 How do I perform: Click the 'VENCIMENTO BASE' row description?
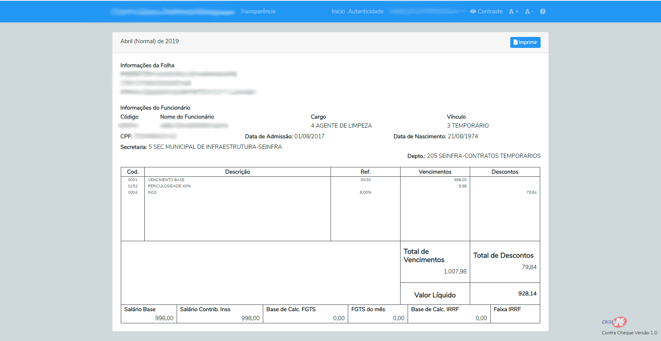click(166, 180)
